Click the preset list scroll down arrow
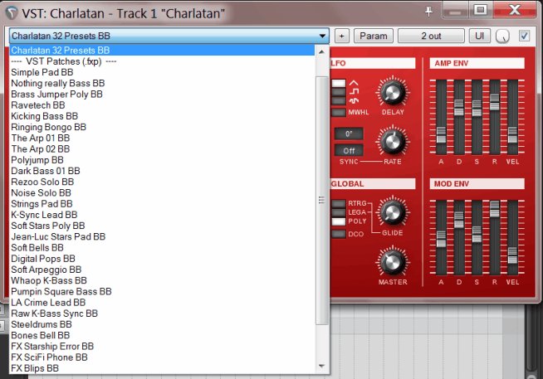The height and width of the screenshot is (379, 543). 321,366
